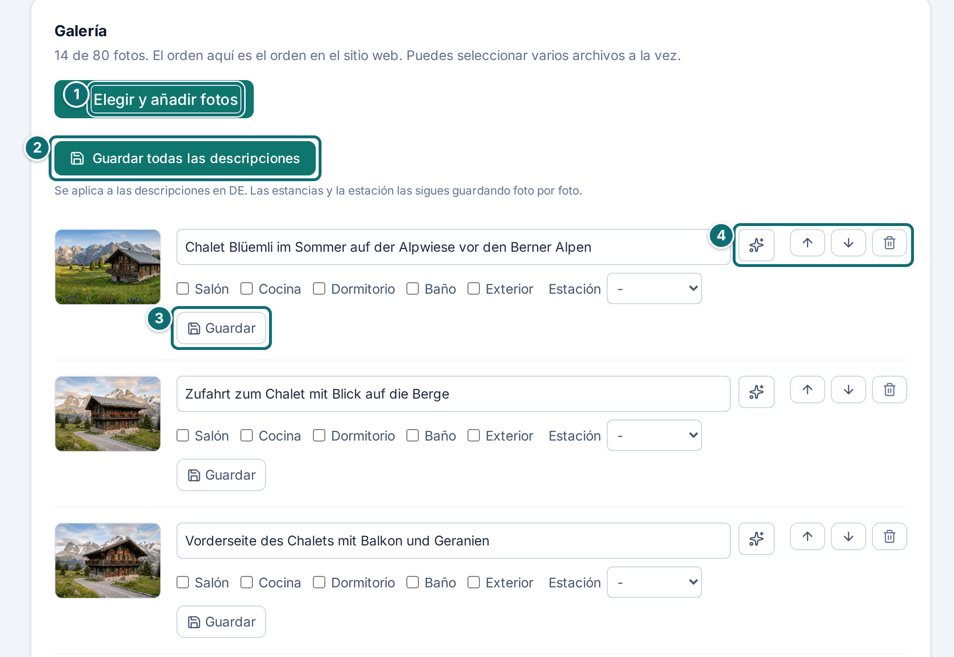The image size is (954, 657).
Task: Move the Vorderseite des Chalets photo up
Action: 807,536
